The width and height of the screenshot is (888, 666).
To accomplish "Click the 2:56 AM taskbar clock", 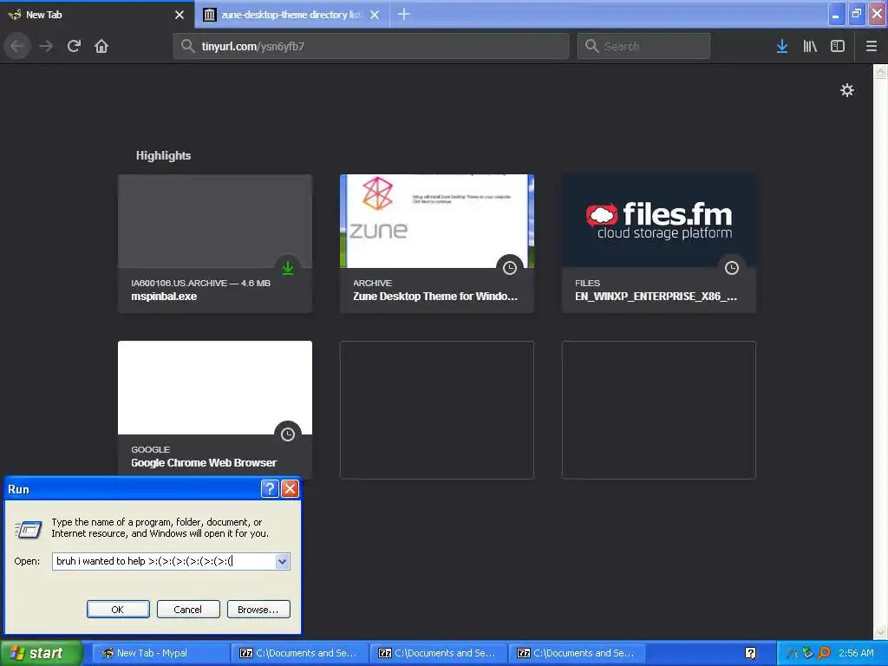I will [856, 653].
